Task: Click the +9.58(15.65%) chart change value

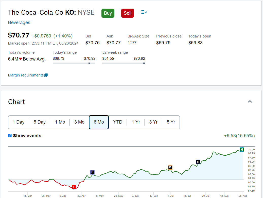Action: pos(239,136)
